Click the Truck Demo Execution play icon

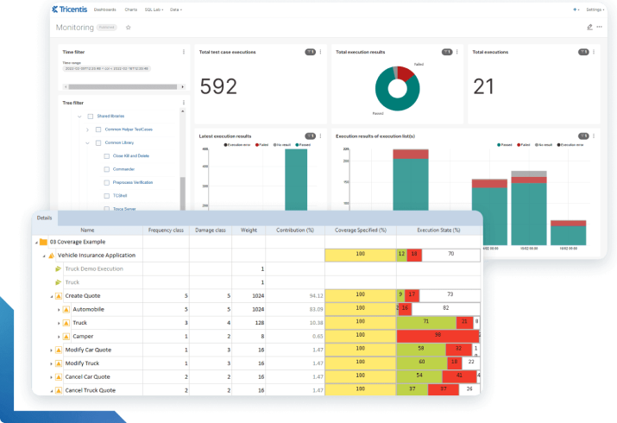(x=58, y=268)
